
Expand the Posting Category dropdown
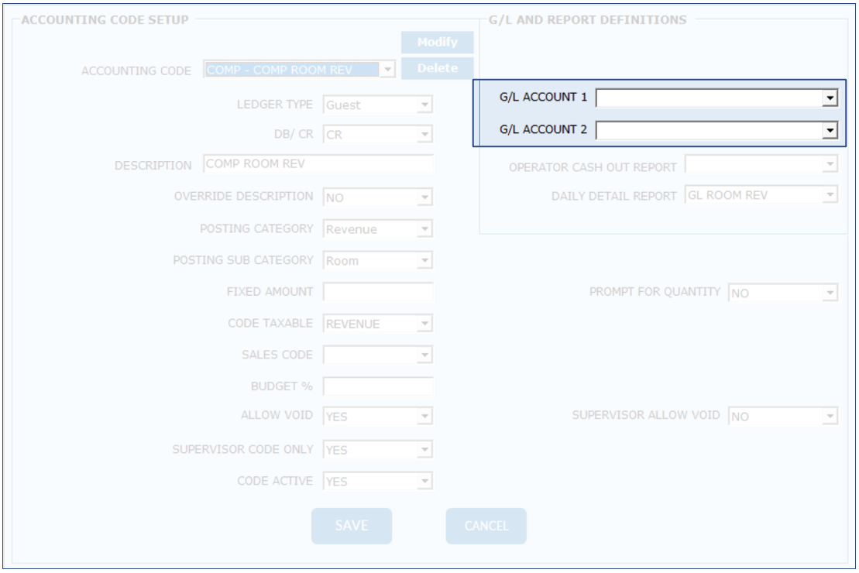click(424, 229)
